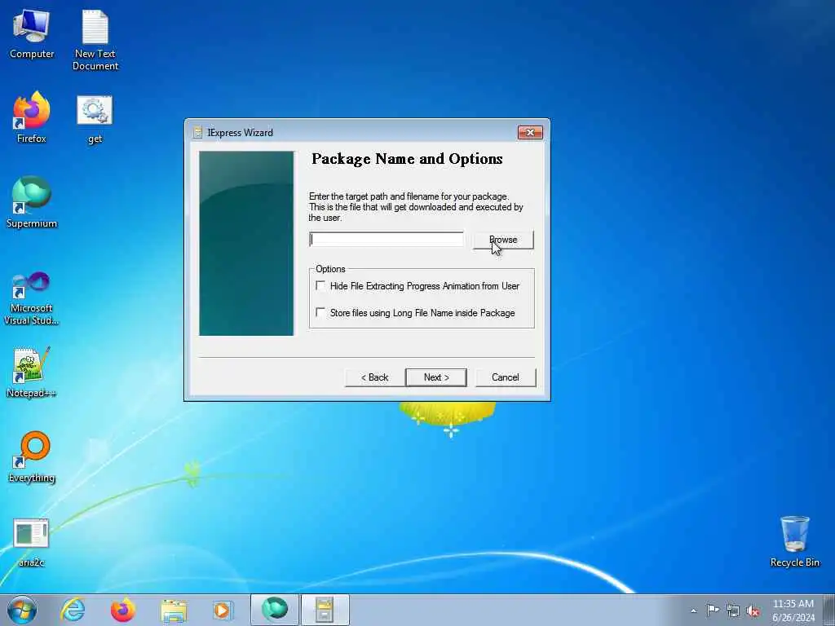
Task: Launch Internet Explorer from the taskbar
Action: pyautogui.click(x=73, y=610)
